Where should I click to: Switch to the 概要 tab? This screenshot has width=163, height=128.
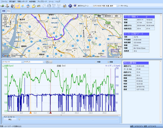tap(4, 11)
